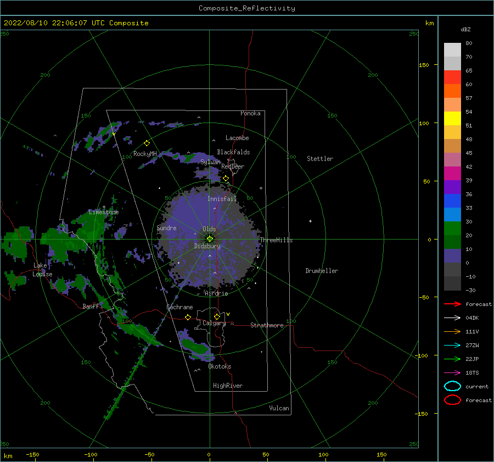Screen dimensions: 494x462
Task: Click the yellow diamond marker below Cochrane
Action: (188, 318)
